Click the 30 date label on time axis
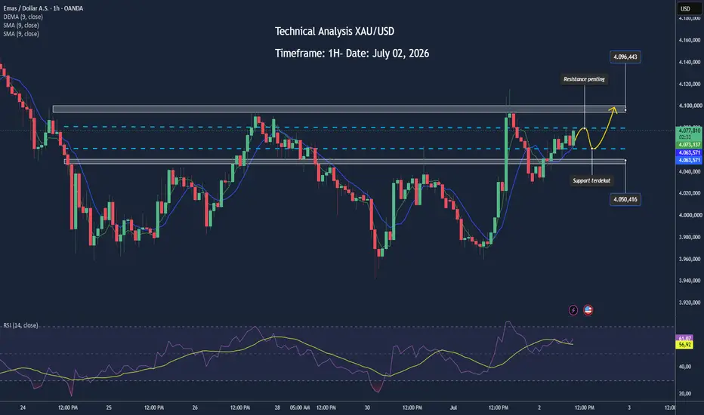This screenshot has width=704, height=415. coord(367,407)
